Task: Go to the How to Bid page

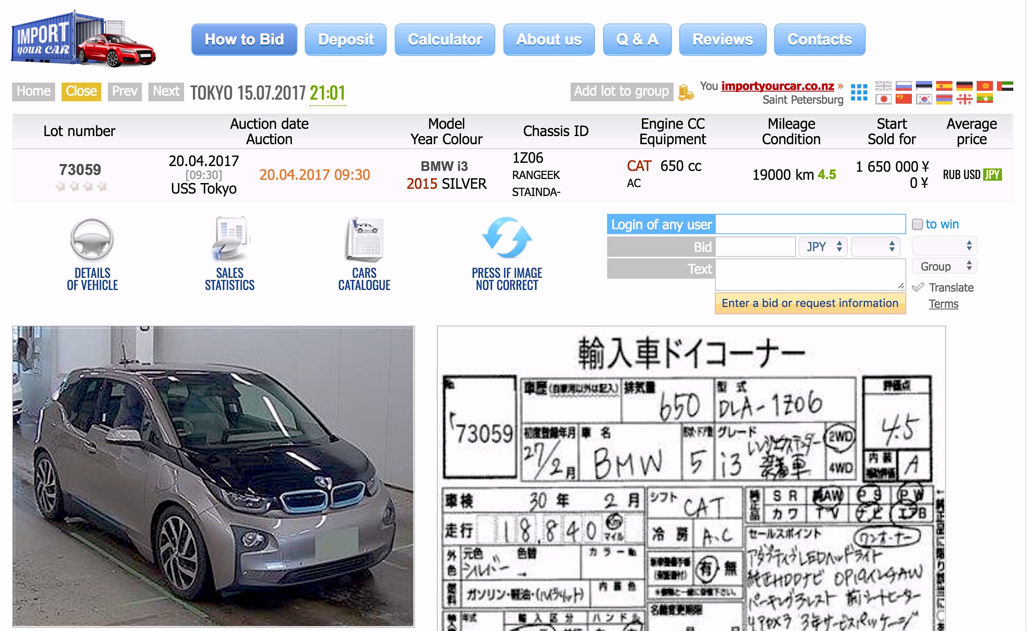Action: 244,40
